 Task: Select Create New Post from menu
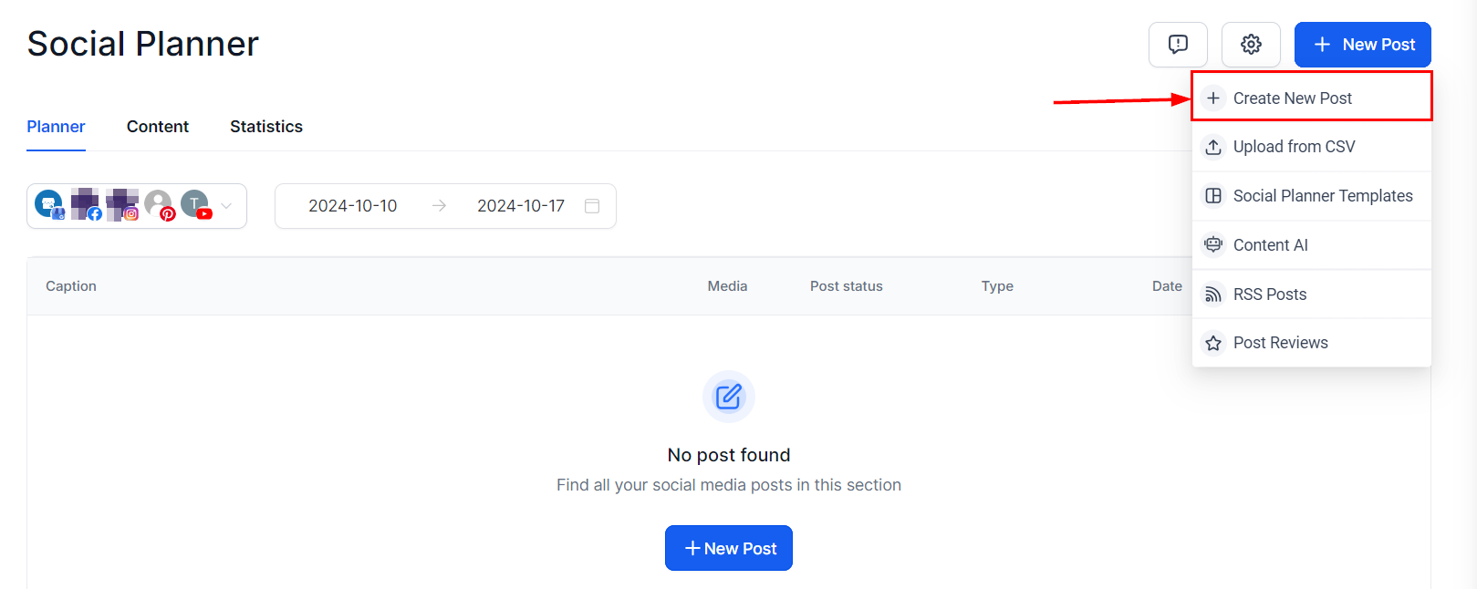[1292, 98]
